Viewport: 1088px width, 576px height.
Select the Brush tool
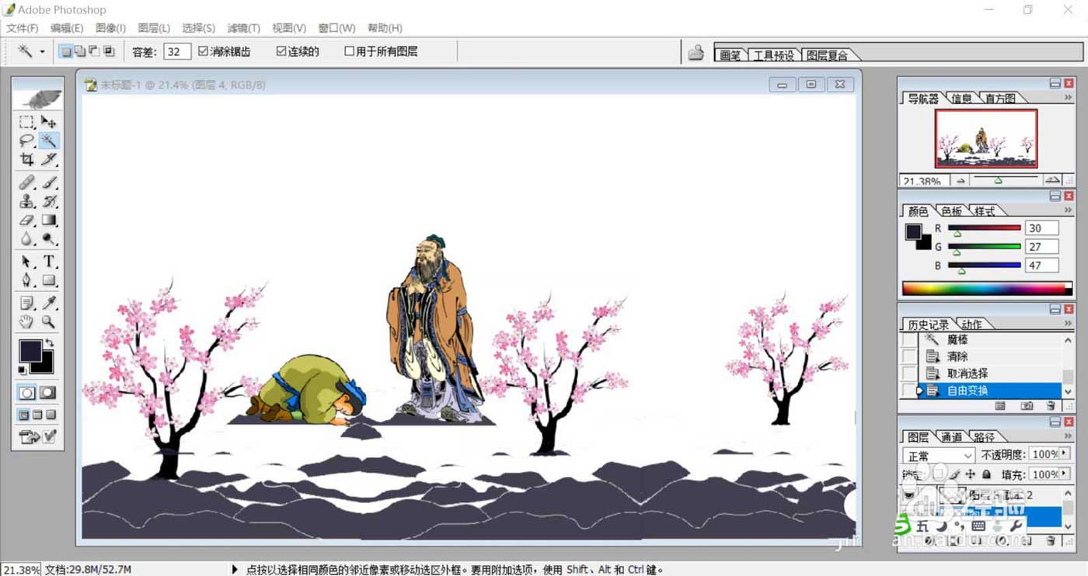click(49, 182)
